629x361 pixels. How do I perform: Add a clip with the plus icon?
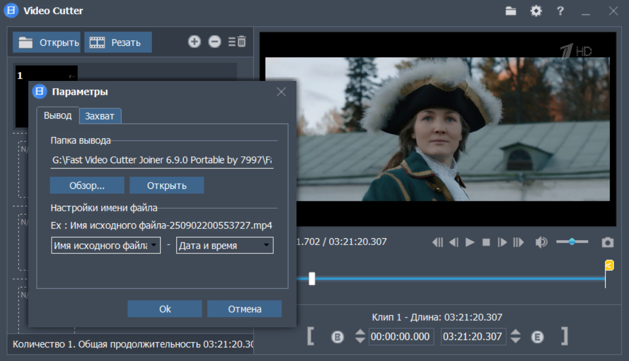pos(194,42)
